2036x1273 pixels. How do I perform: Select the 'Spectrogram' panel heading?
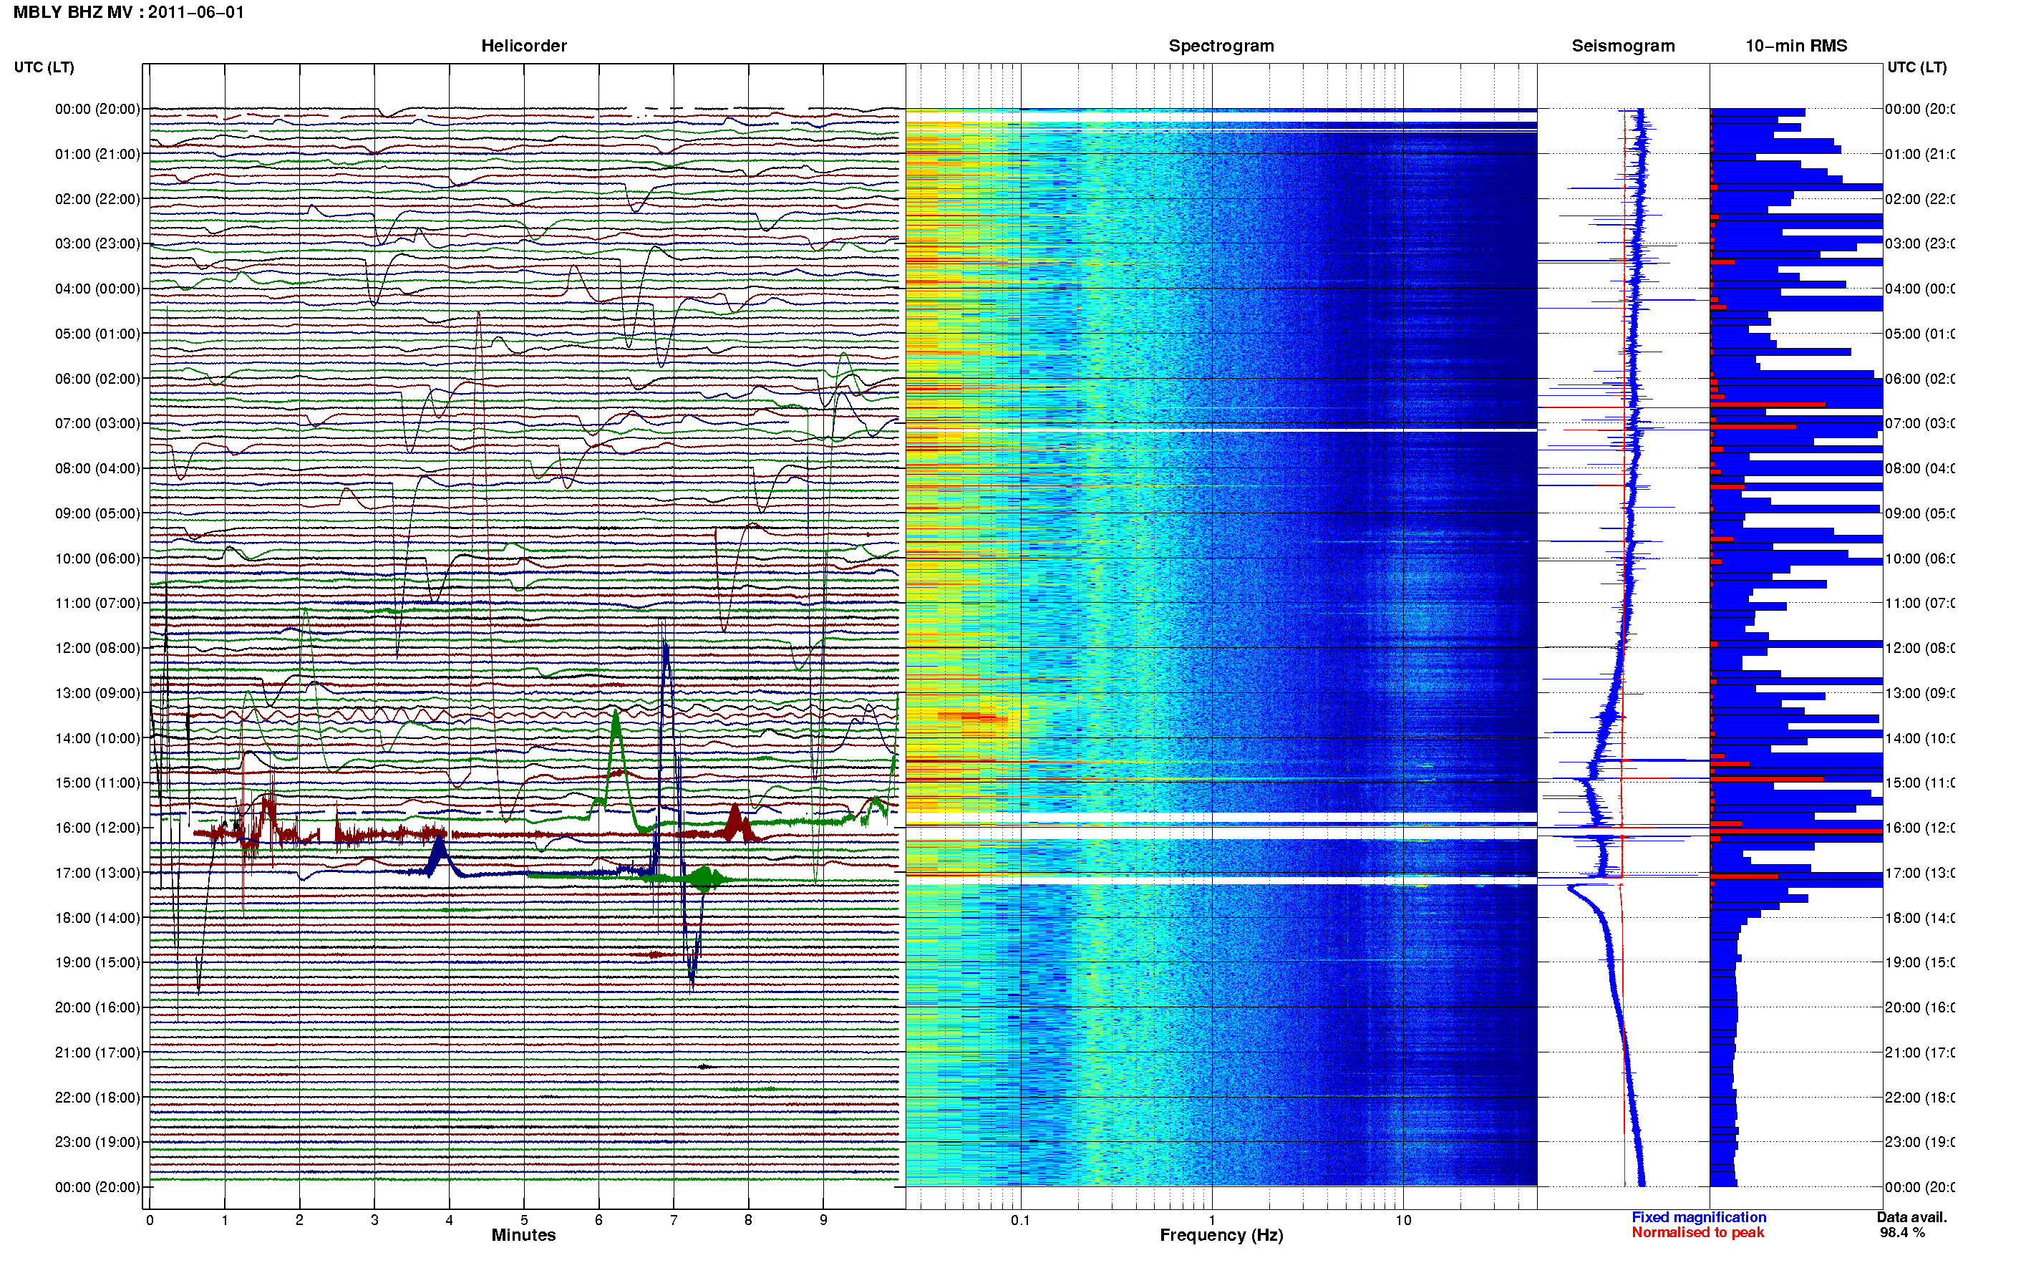pos(1221,46)
